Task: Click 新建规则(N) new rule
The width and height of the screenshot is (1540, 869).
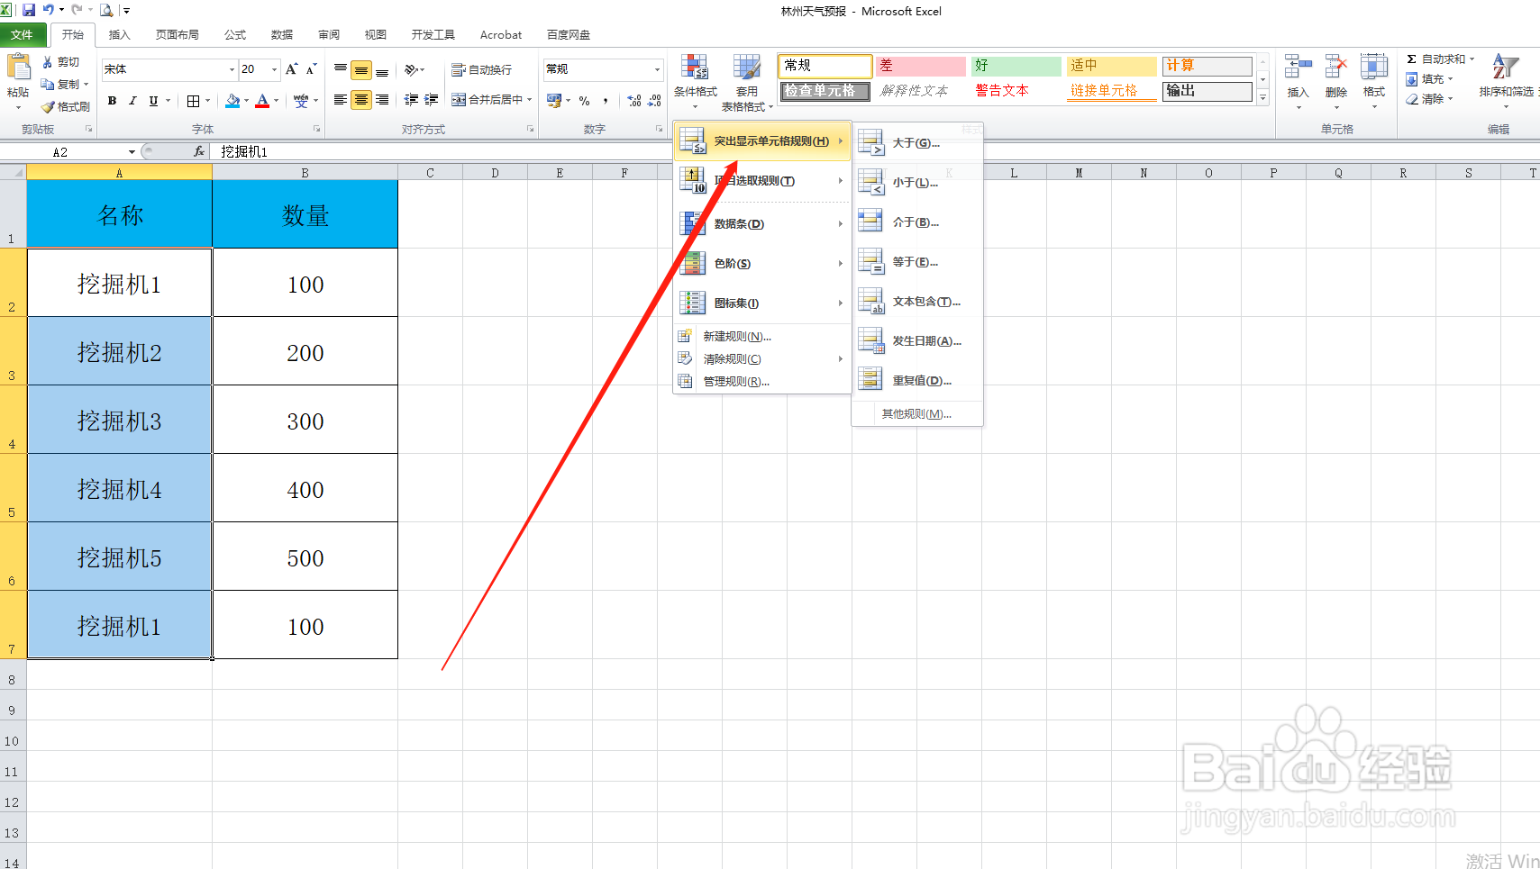Action: pyautogui.click(x=762, y=337)
